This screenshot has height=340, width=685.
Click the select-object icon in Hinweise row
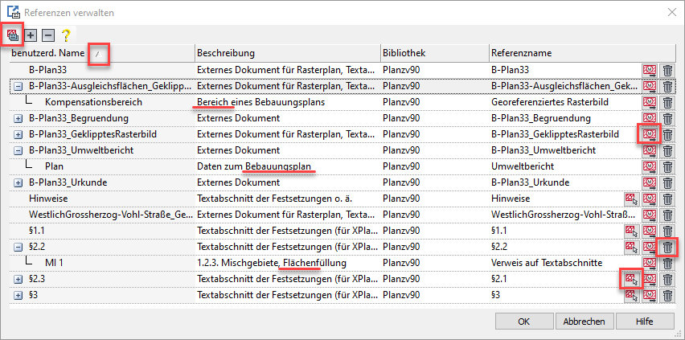pyautogui.click(x=631, y=199)
